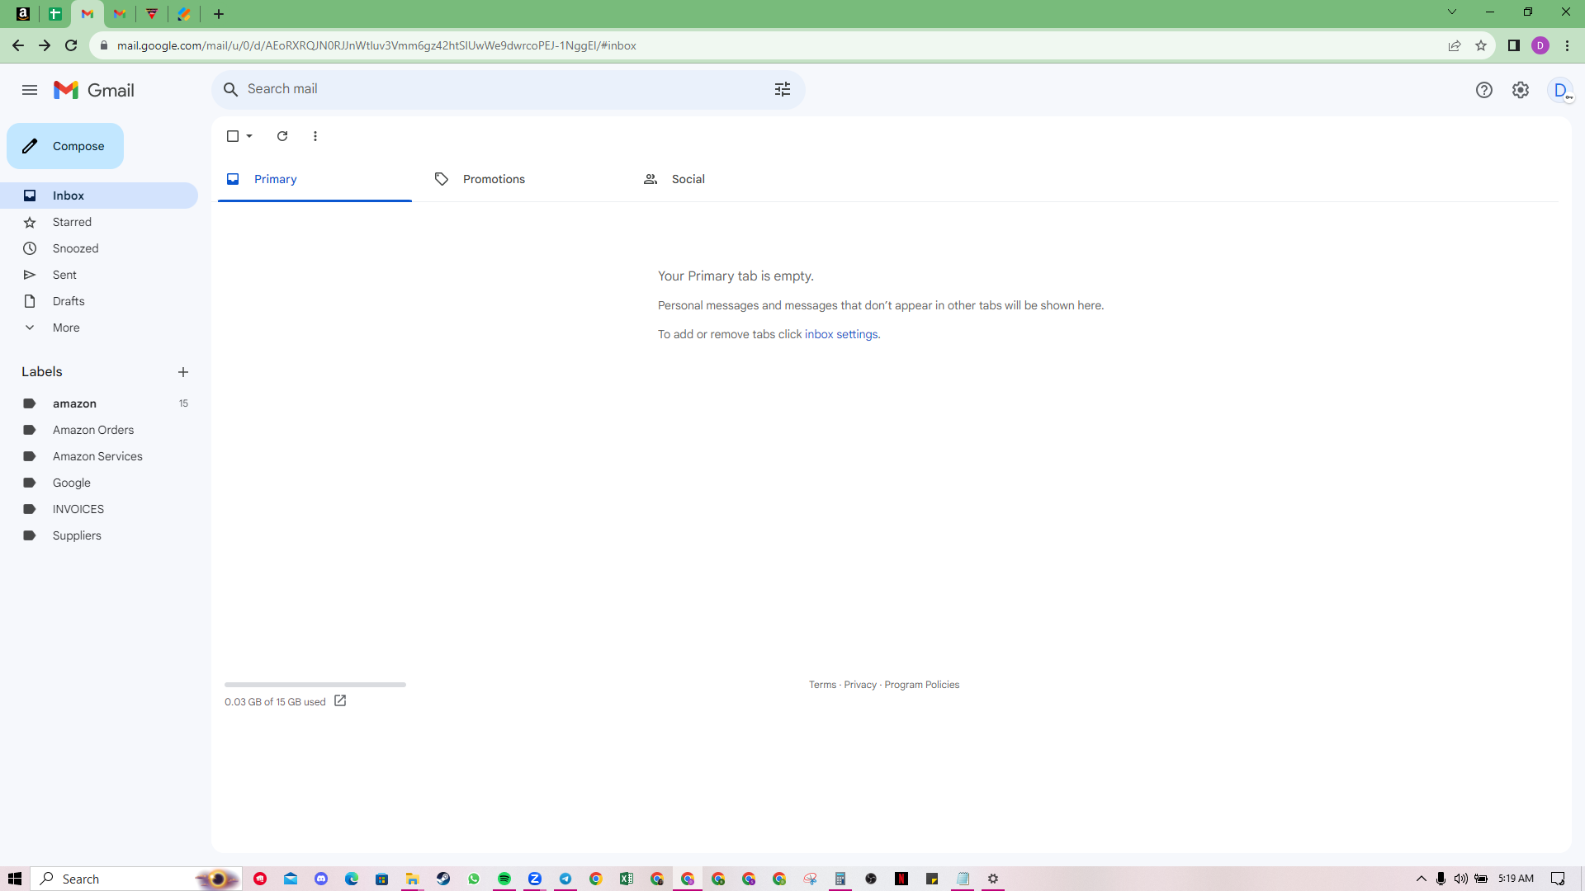Share this page icon in address bar
1585x891 pixels.
(1455, 45)
